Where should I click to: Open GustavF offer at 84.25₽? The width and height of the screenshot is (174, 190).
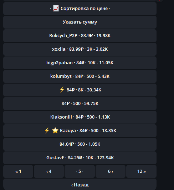coord(80,158)
